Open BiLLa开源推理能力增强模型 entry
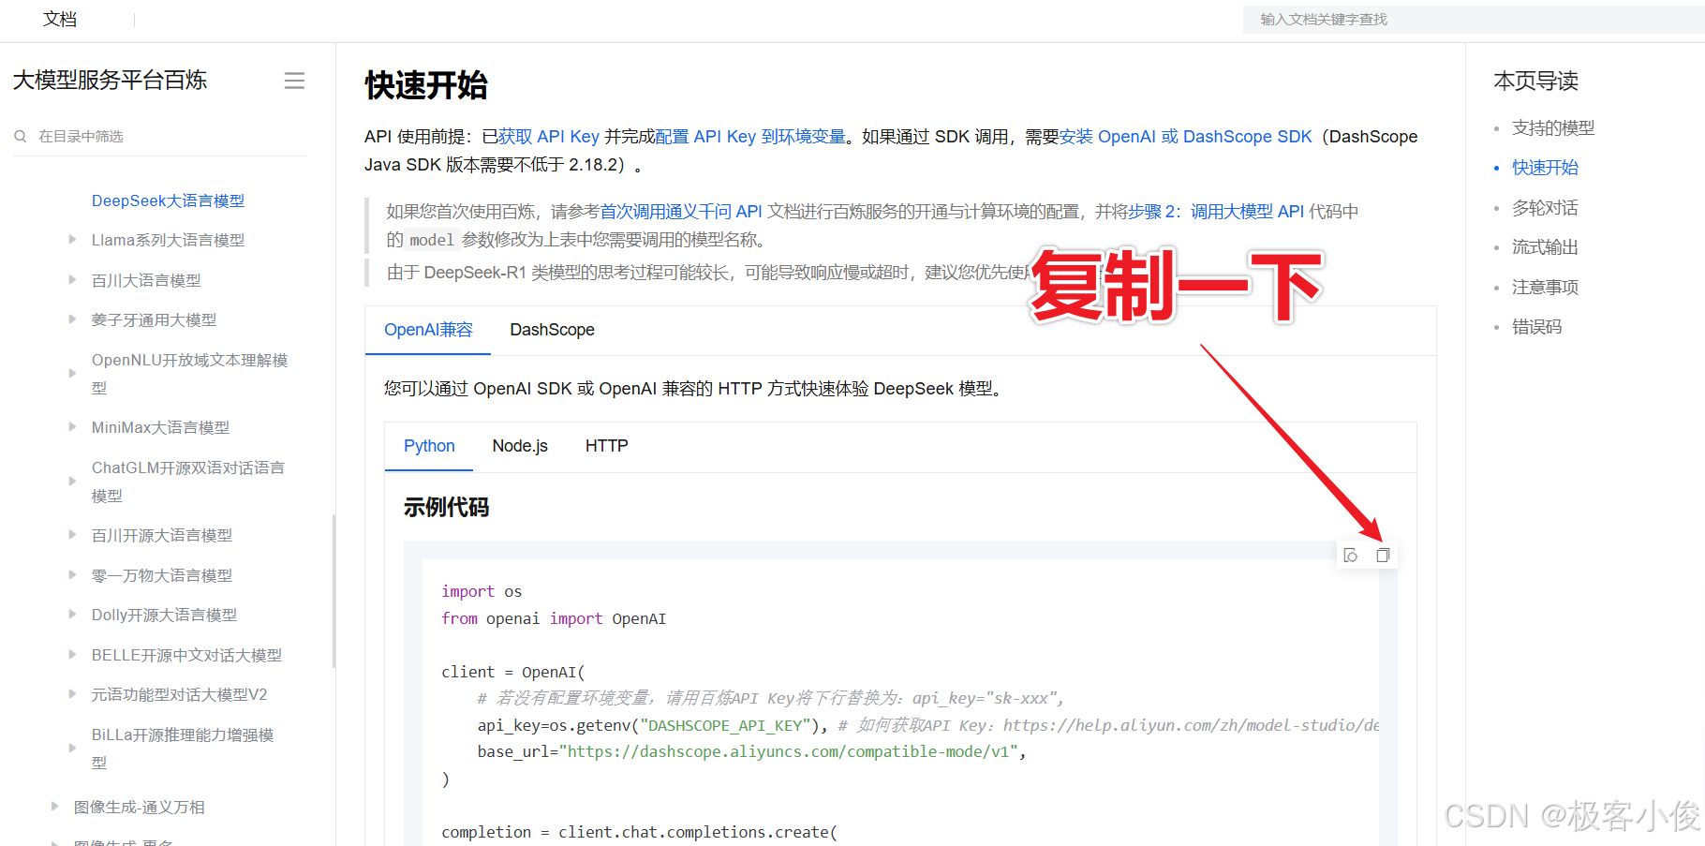Viewport: 1705px width, 846px height. click(183, 749)
